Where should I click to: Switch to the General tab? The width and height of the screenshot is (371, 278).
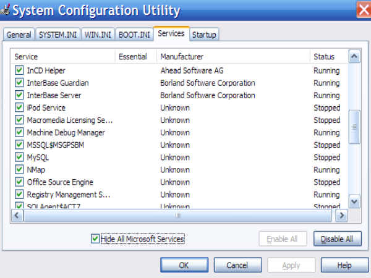[19, 35]
